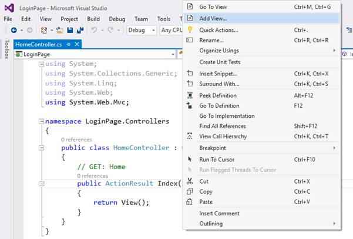Screen dimensions: 353x239
Task: Click the Cut scissors icon
Action: [190, 181]
